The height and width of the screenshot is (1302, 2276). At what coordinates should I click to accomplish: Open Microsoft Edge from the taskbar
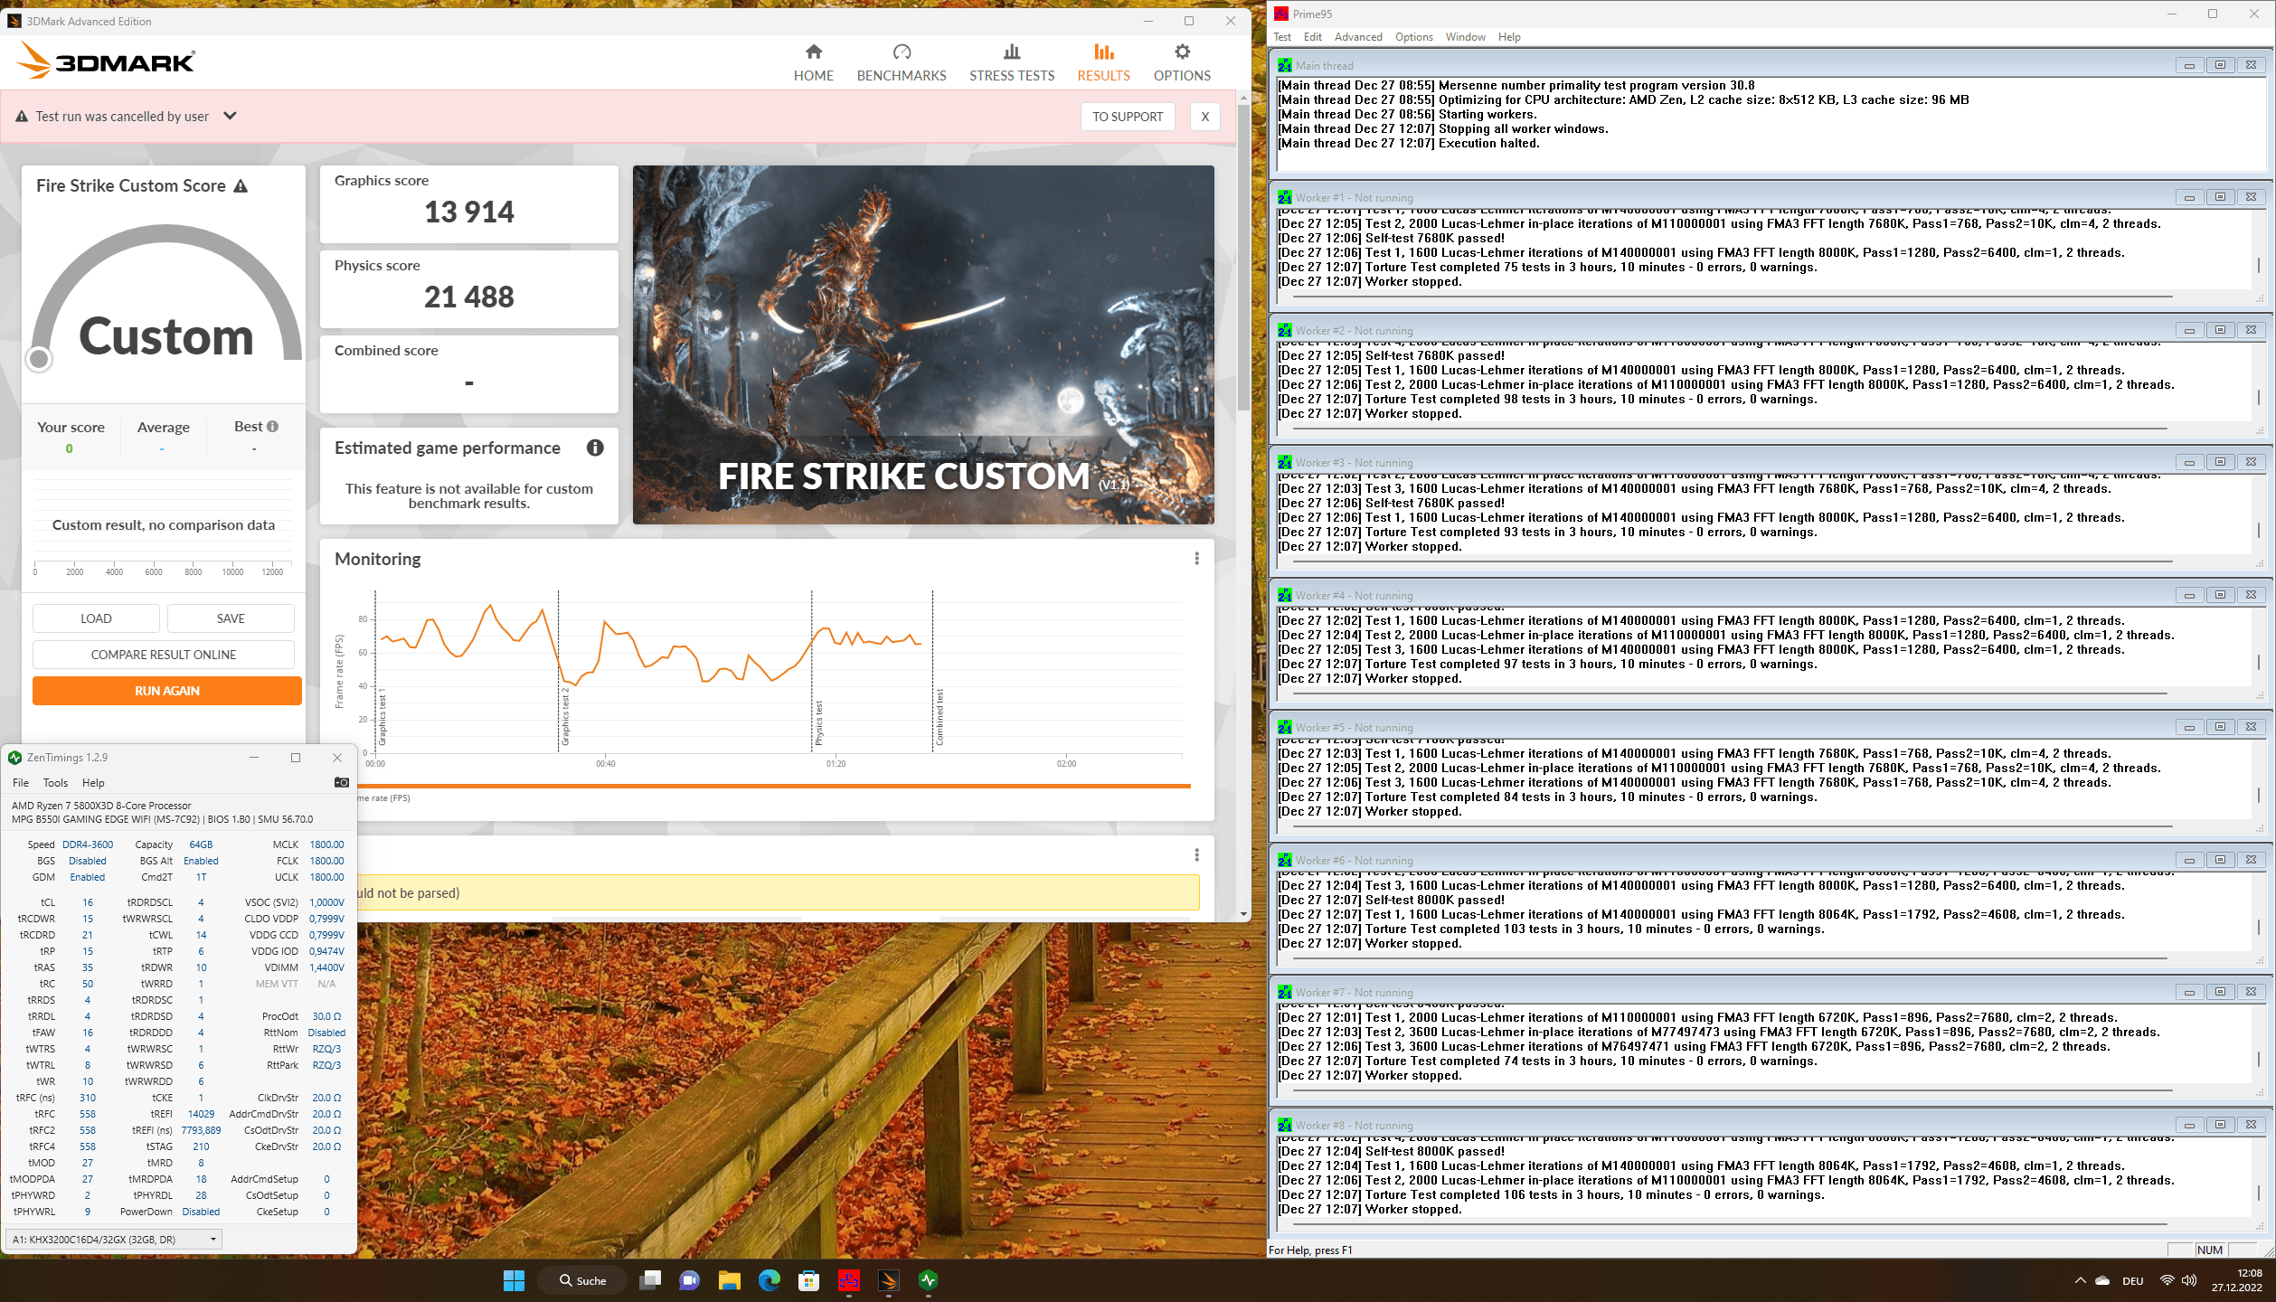[770, 1280]
